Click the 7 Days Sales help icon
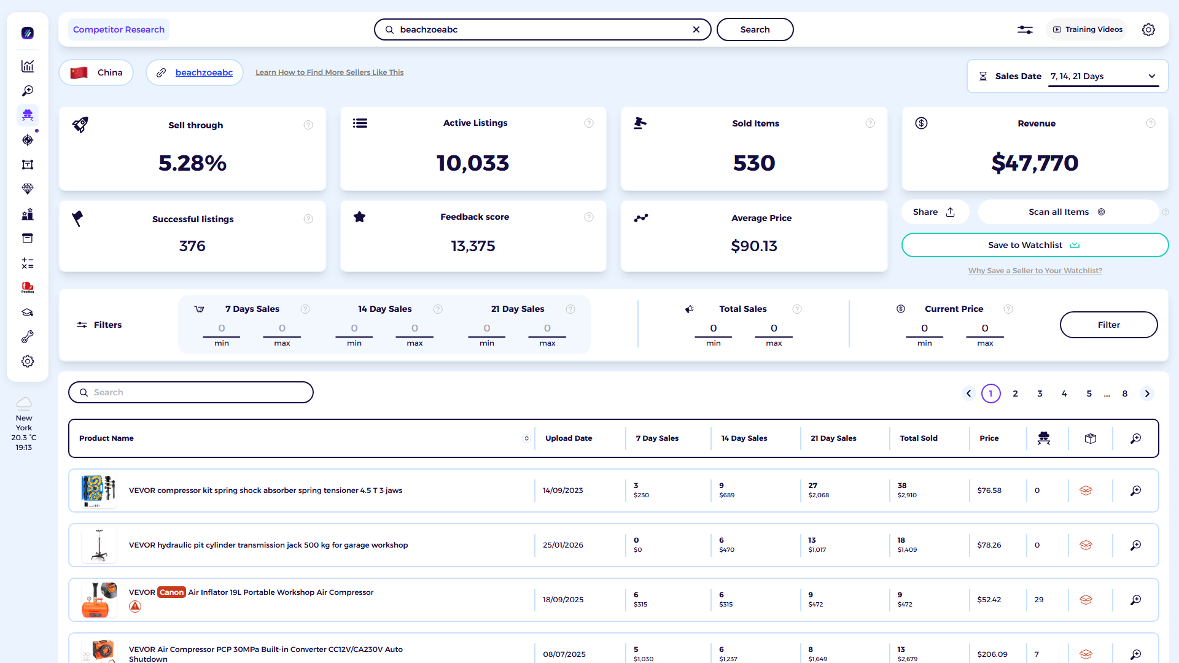1179x663 pixels. 305,309
